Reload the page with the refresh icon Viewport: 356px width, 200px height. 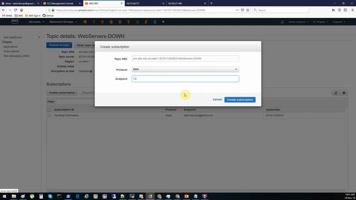[16, 10]
